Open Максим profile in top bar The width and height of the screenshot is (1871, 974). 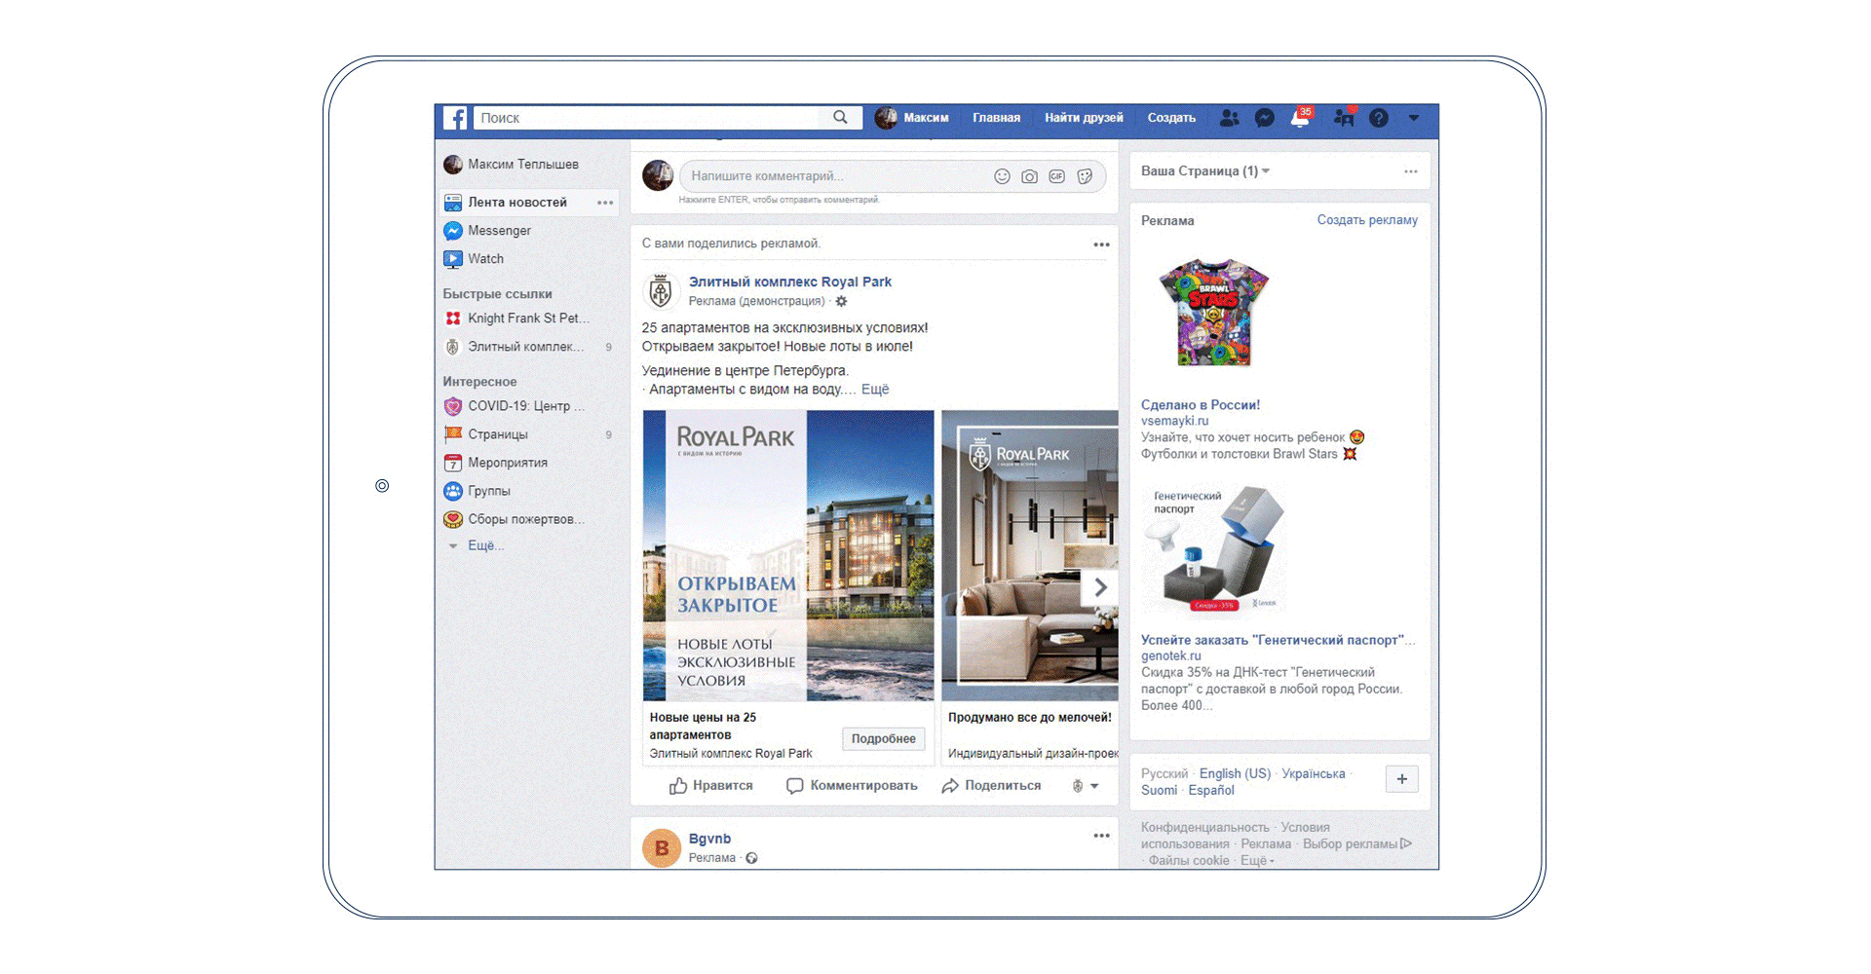tap(911, 118)
